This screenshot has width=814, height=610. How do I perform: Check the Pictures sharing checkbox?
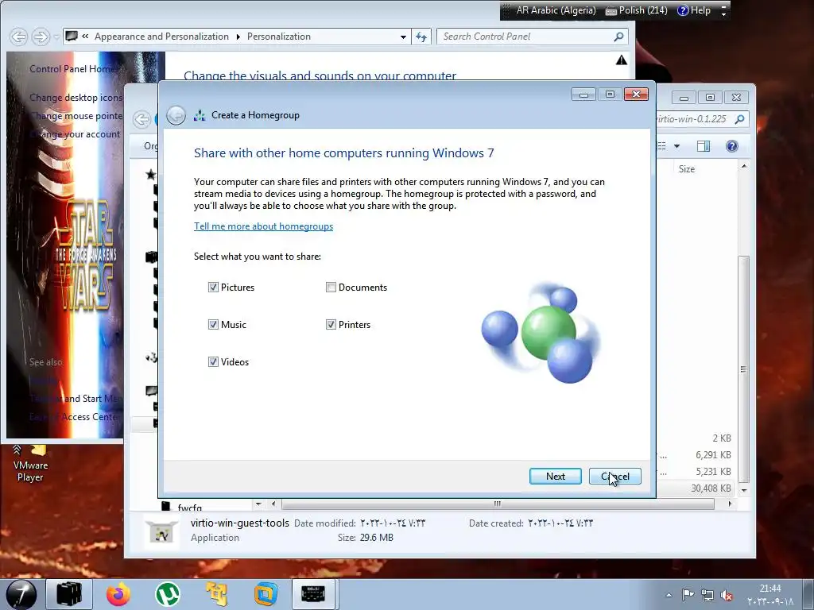[213, 288]
